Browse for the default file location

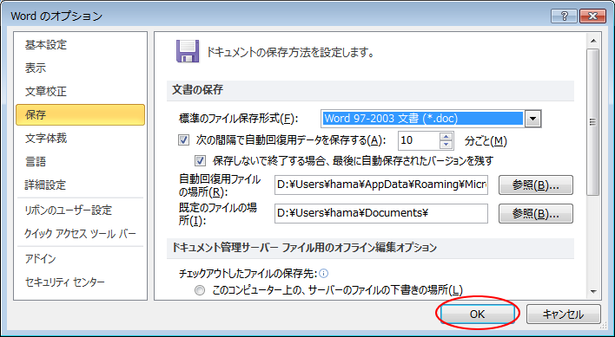coord(536,214)
